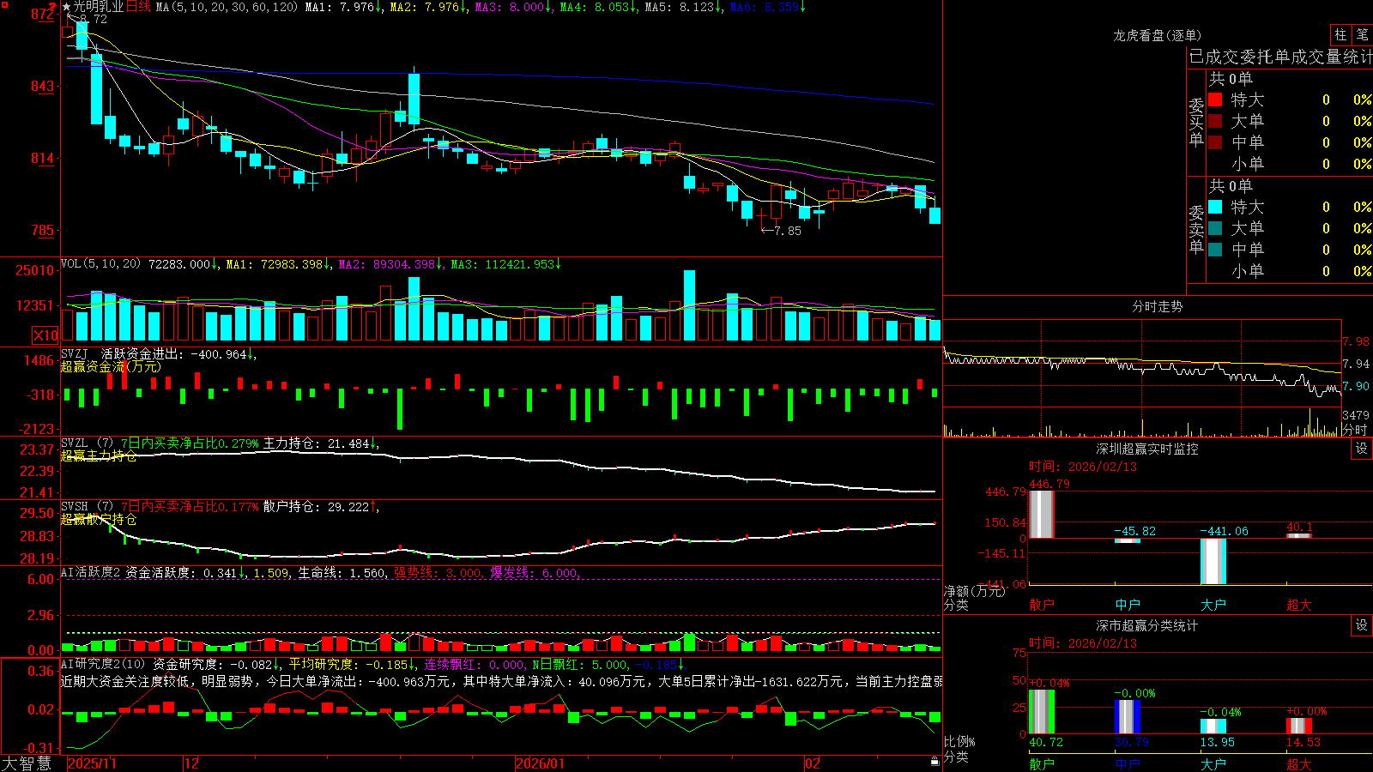The image size is (1373, 772).
Task: Click 超大 category under real-time monitor chart
Action: point(1298,605)
